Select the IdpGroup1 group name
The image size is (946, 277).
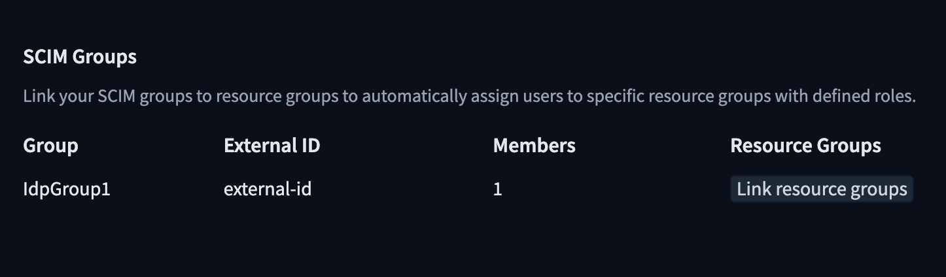[x=67, y=189]
